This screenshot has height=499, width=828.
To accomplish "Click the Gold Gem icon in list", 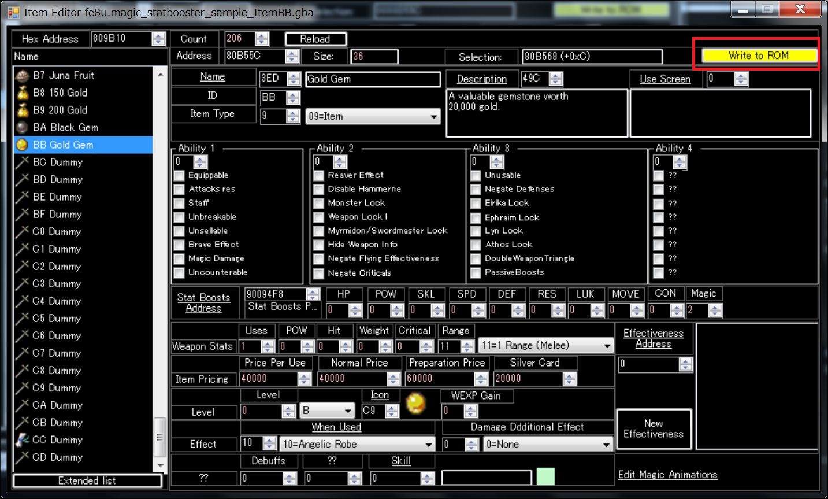I will (23, 145).
